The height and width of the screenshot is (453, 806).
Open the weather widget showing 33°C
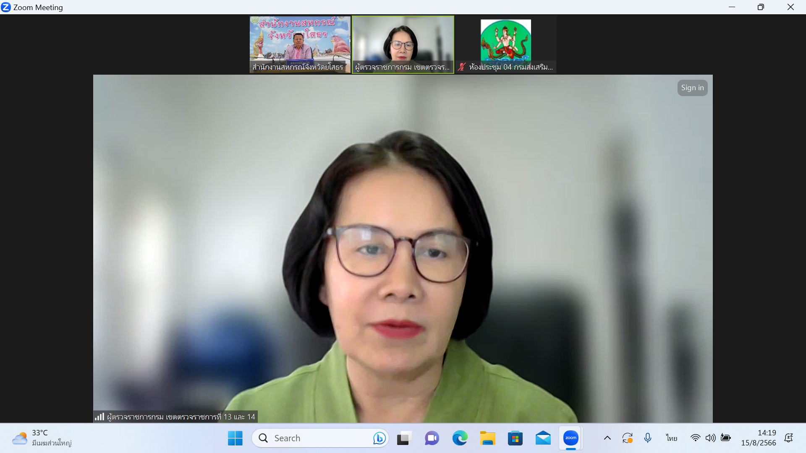pyautogui.click(x=42, y=438)
